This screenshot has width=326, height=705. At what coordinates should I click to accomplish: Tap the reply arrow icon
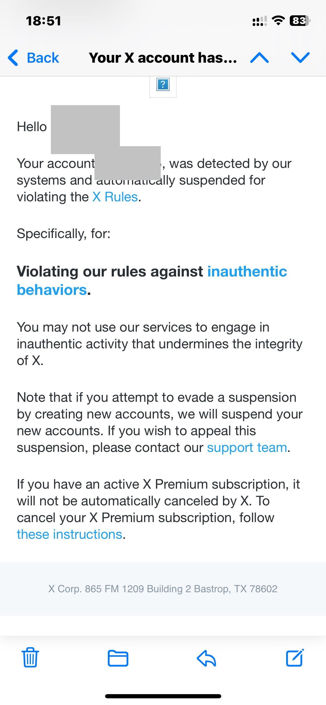coord(206,658)
